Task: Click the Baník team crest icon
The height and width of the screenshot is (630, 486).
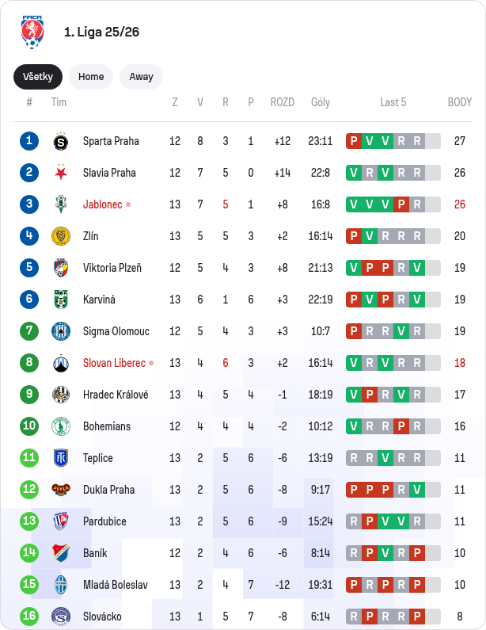Action: point(61,553)
